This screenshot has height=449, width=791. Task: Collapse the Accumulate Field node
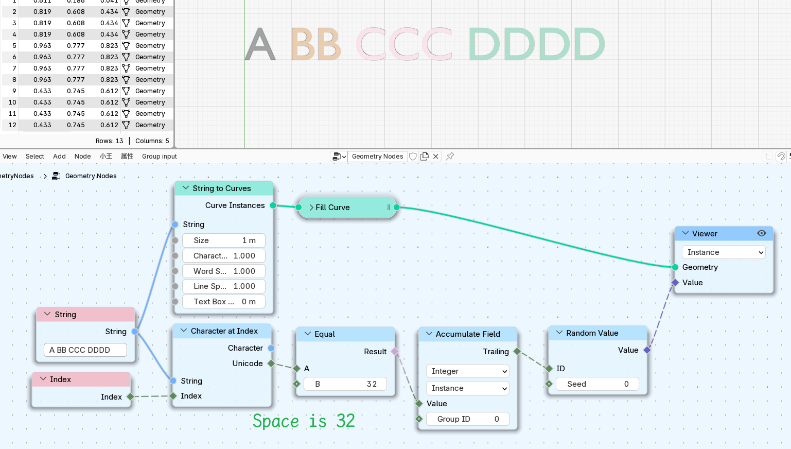click(429, 334)
